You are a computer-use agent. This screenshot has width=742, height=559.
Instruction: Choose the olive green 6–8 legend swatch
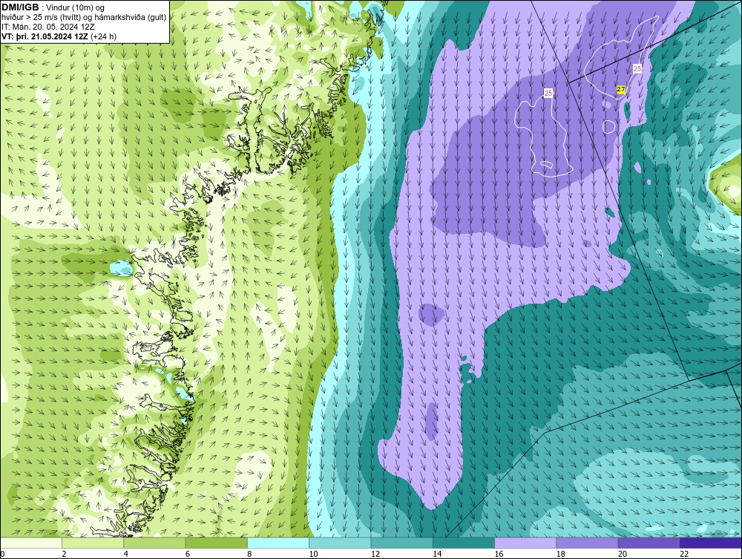217,543
